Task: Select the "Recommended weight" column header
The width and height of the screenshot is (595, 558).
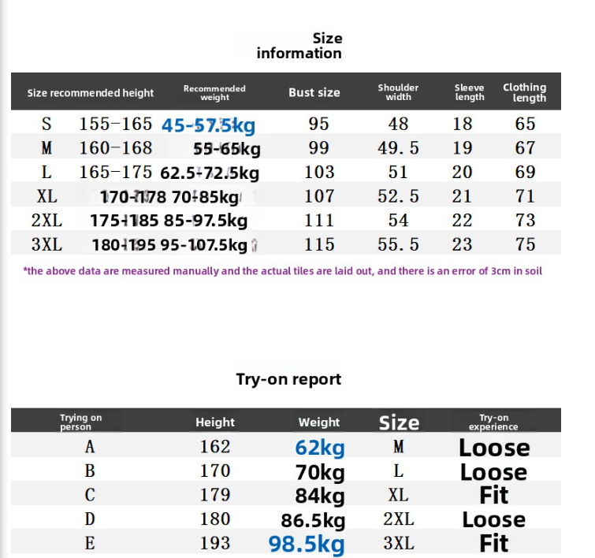Action: (214, 93)
